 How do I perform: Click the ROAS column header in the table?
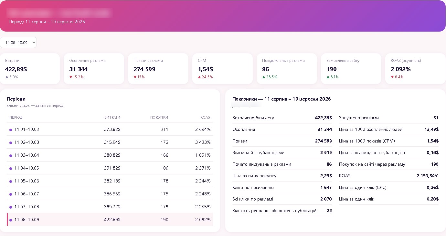coord(205,117)
